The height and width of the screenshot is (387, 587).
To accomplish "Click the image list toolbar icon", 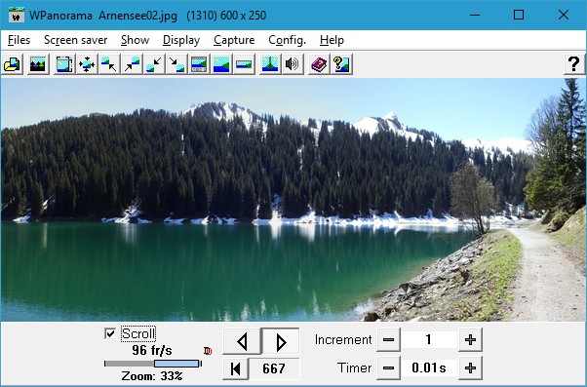I will tap(38, 64).
